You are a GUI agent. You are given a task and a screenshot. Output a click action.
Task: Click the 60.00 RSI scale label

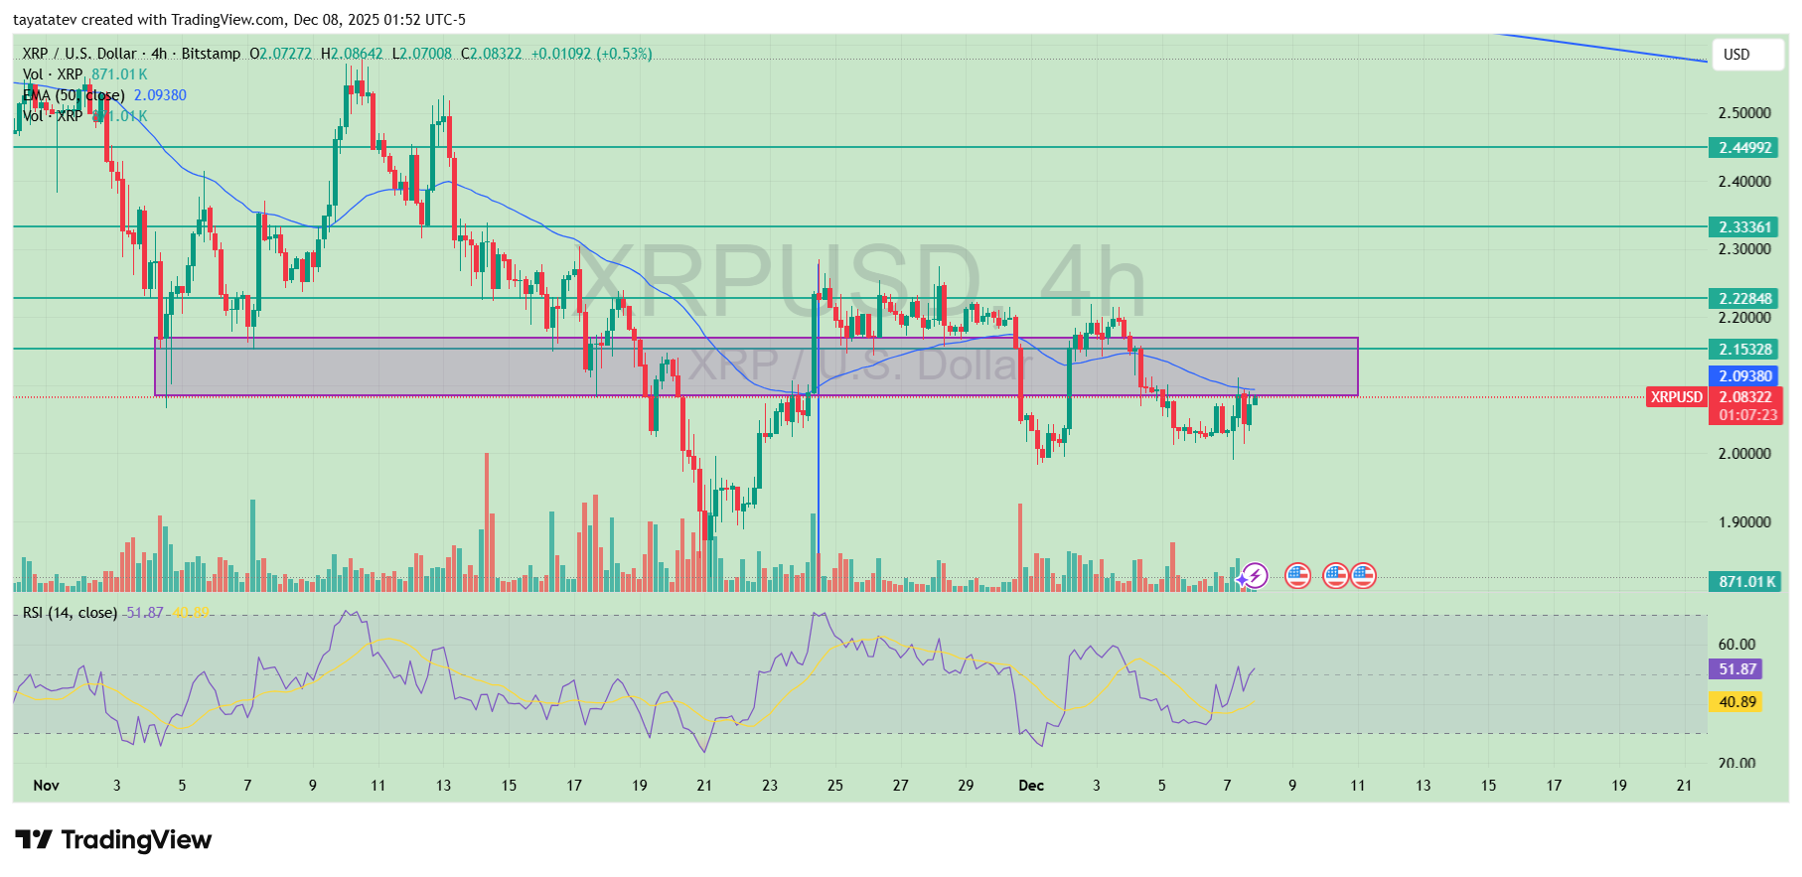click(1736, 645)
